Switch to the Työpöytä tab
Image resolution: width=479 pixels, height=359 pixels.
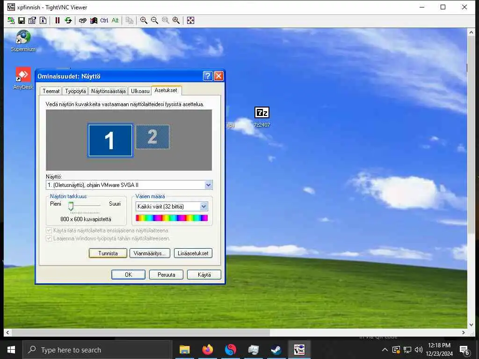coord(75,91)
